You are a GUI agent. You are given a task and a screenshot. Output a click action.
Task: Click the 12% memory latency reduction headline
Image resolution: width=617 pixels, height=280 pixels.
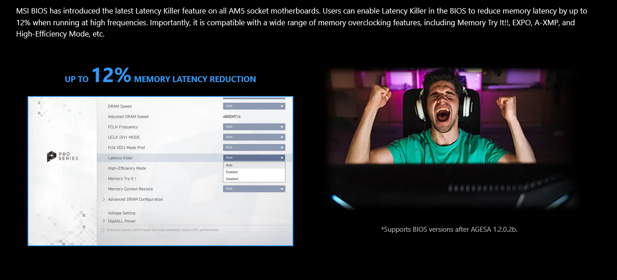160,75
